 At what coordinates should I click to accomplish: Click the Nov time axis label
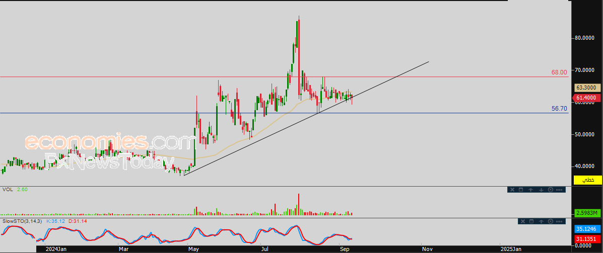click(x=428, y=249)
